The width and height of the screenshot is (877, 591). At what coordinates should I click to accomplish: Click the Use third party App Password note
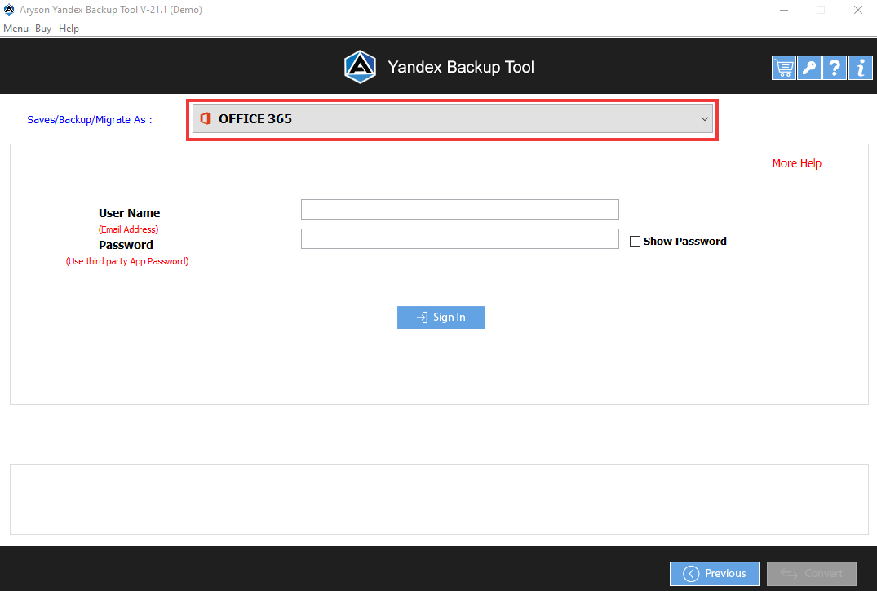pos(127,261)
